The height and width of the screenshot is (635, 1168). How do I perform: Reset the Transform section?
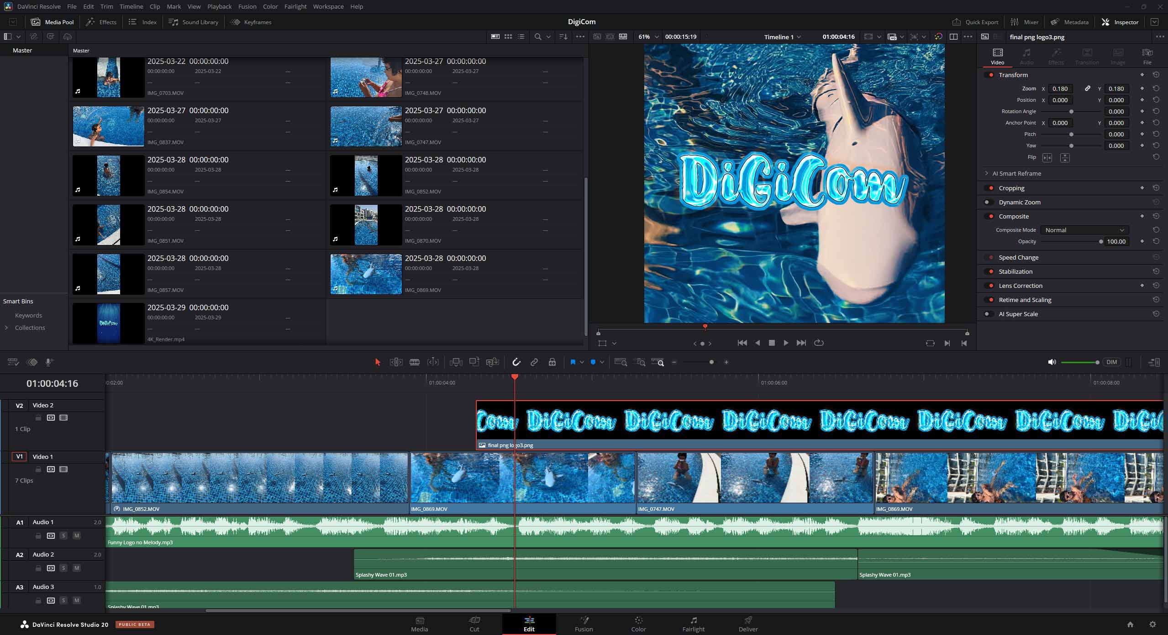pos(1156,75)
